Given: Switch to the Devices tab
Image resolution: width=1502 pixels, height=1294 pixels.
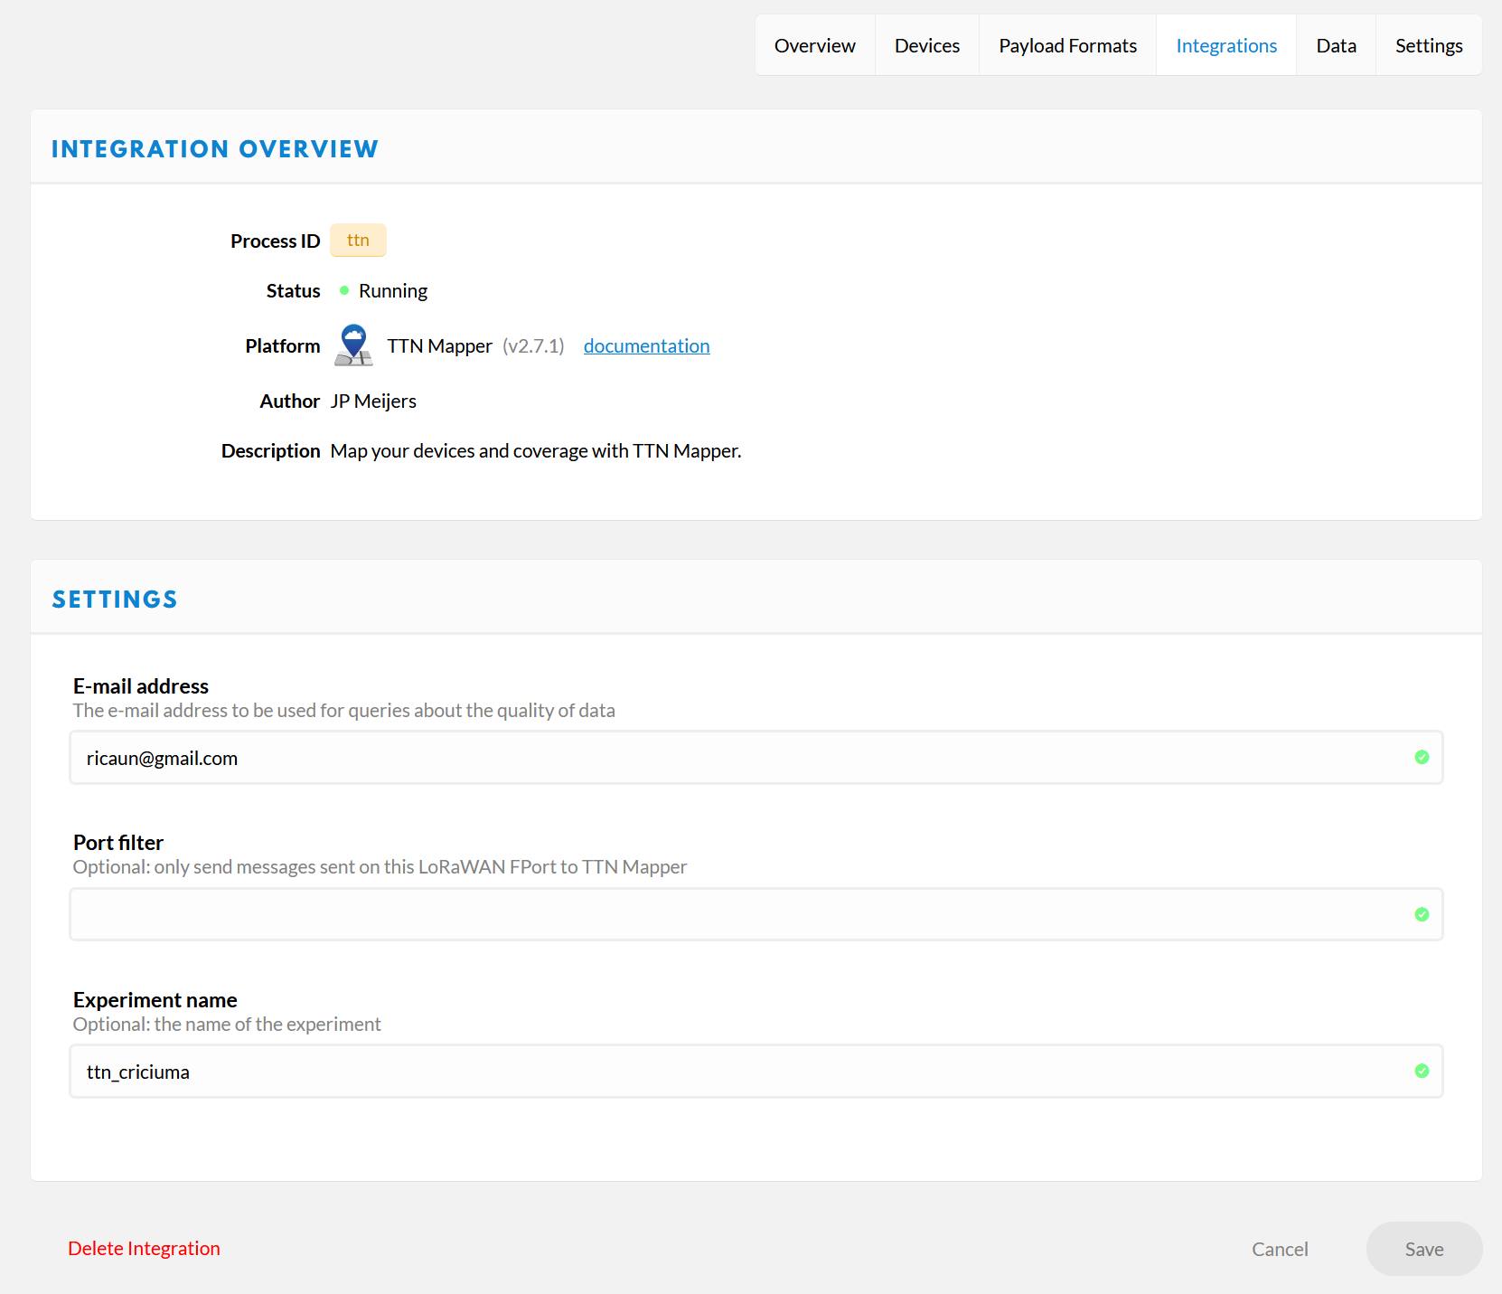Looking at the screenshot, I should click(926, 45).
